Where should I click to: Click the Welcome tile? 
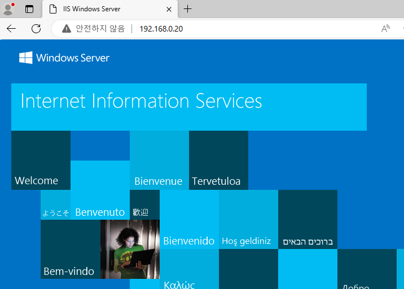[41, 160]
